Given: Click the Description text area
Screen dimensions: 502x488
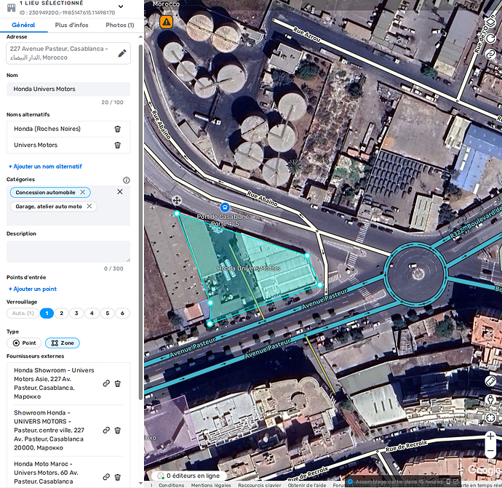Looking at the screenshot, I should (68, 252).
